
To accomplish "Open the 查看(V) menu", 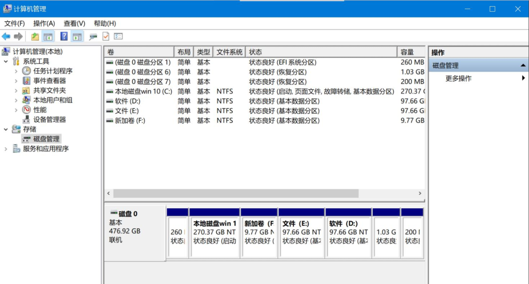I will coord(74,23).
